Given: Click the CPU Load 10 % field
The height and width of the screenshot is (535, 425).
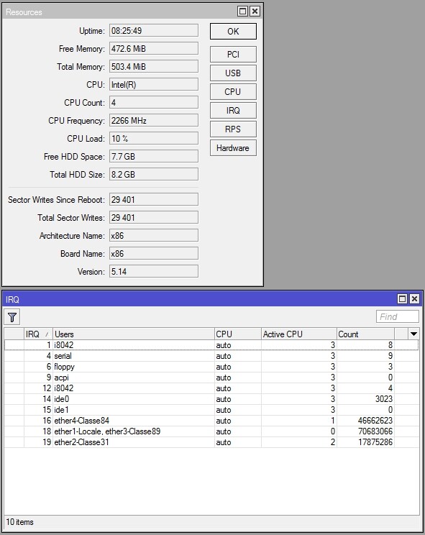Looking at the screenshot, I should [153, 139].
